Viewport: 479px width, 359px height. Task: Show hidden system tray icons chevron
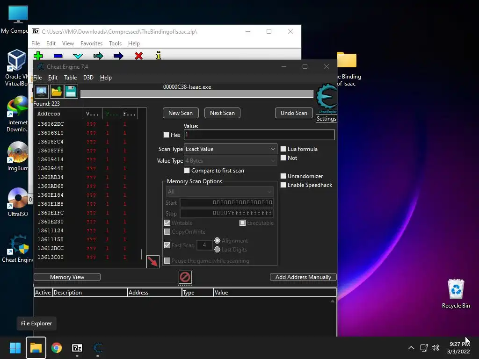[x=411, y=348]
